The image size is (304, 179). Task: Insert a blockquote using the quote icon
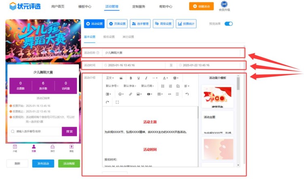(121, 78)
